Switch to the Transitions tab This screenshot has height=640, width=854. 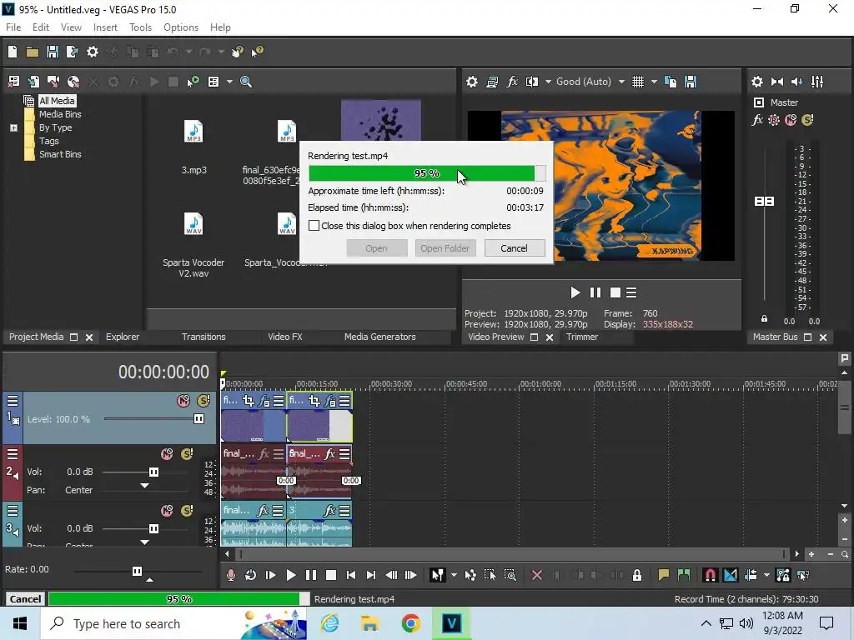(203, 337)
